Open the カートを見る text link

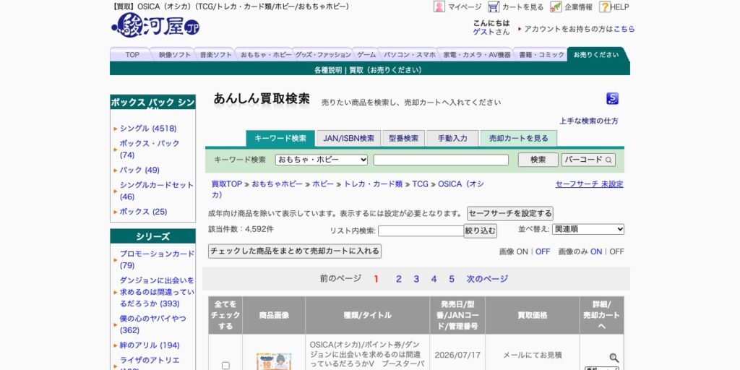point(523,7)
